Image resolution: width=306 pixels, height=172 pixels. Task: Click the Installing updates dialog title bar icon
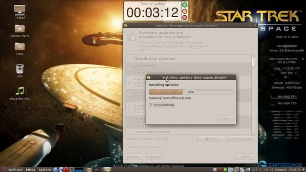[x=149, y=77]
